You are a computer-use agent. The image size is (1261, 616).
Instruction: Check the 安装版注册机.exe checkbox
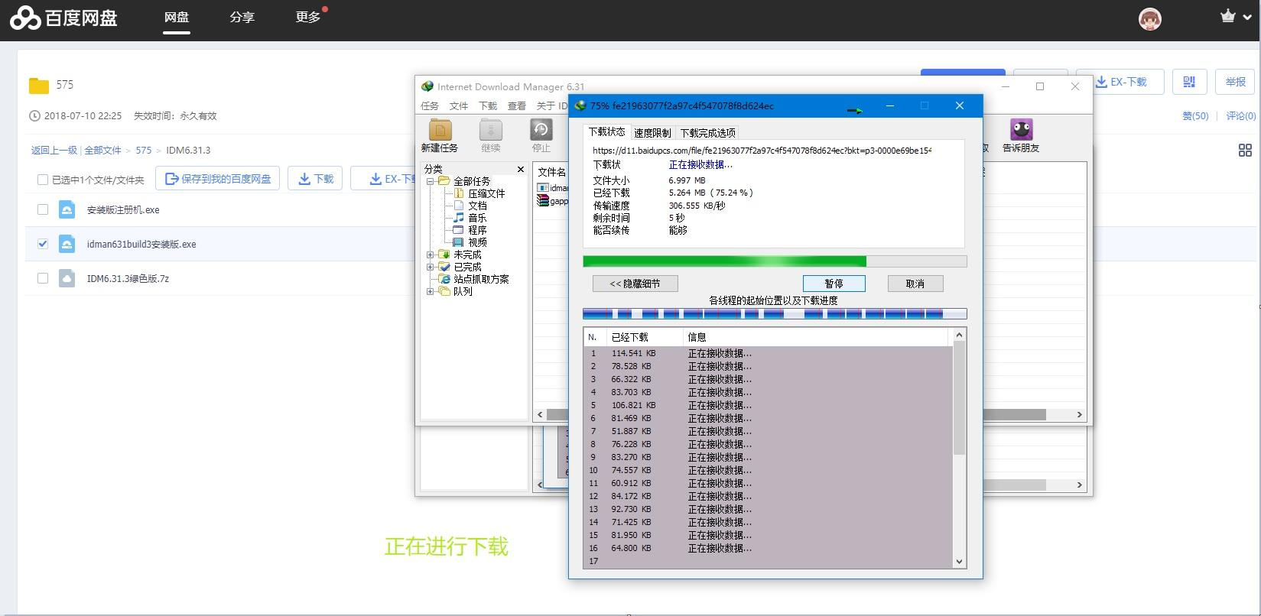43,209
